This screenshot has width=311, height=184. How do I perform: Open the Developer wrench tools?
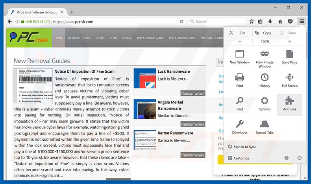240,127
